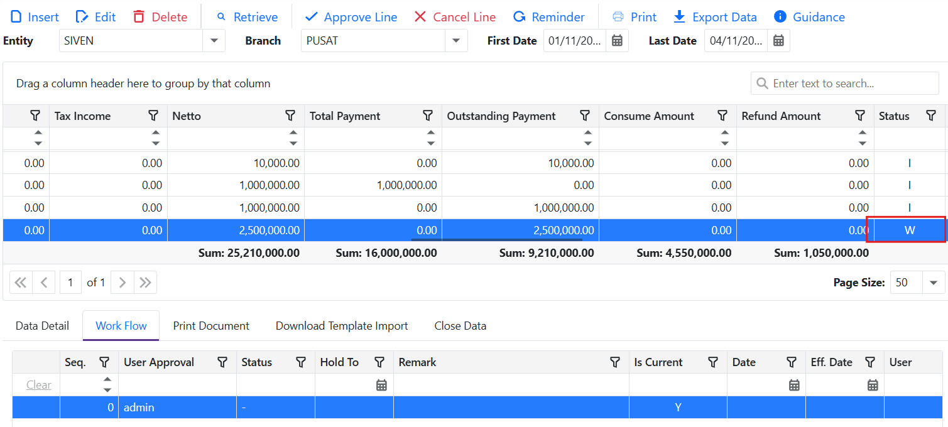The height and width of the screenshot is (427, 948).
Task: Open Date filter row calendar
Action: coord(794,385)
